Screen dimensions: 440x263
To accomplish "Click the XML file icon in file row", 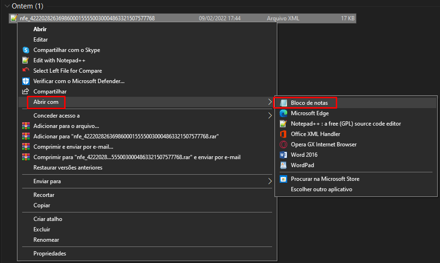I will [14, 18].
